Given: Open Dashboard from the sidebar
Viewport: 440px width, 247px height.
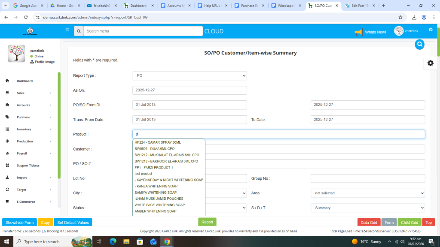Looking at the screenshot, I should [x=24, y=81].
